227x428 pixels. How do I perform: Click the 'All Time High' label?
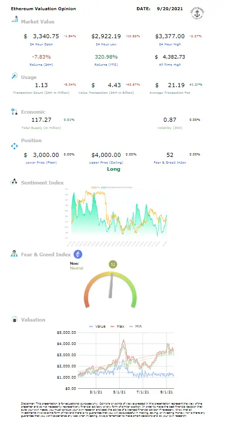click(x=170, y=65)
